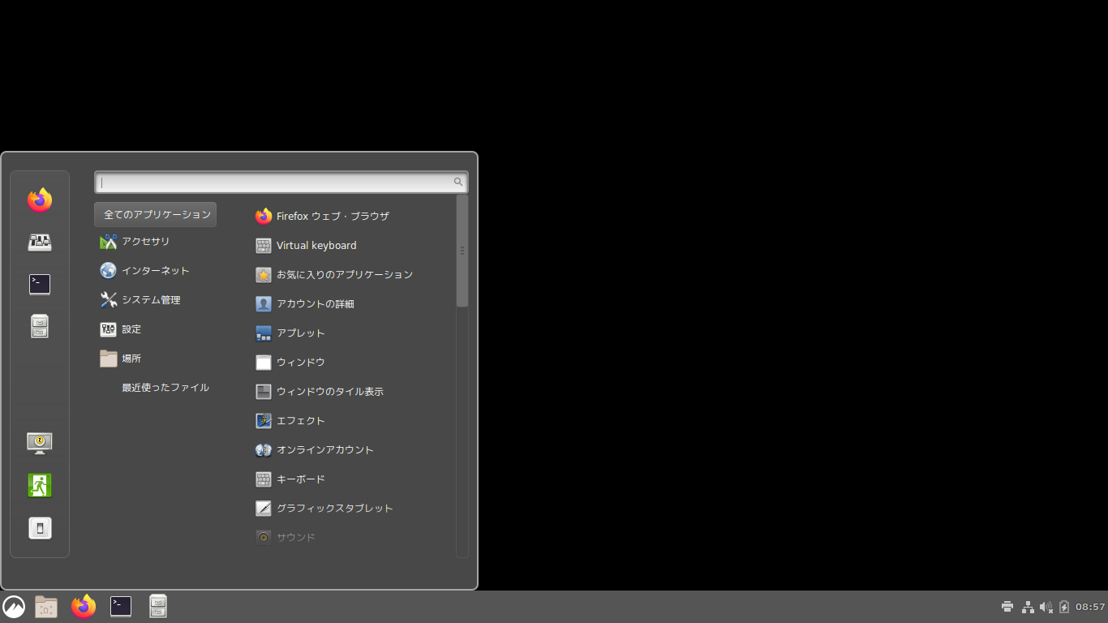Select the 最近使ったファイル category
Viewport: 1108px width, 623px height.
(x=156, y=388)
